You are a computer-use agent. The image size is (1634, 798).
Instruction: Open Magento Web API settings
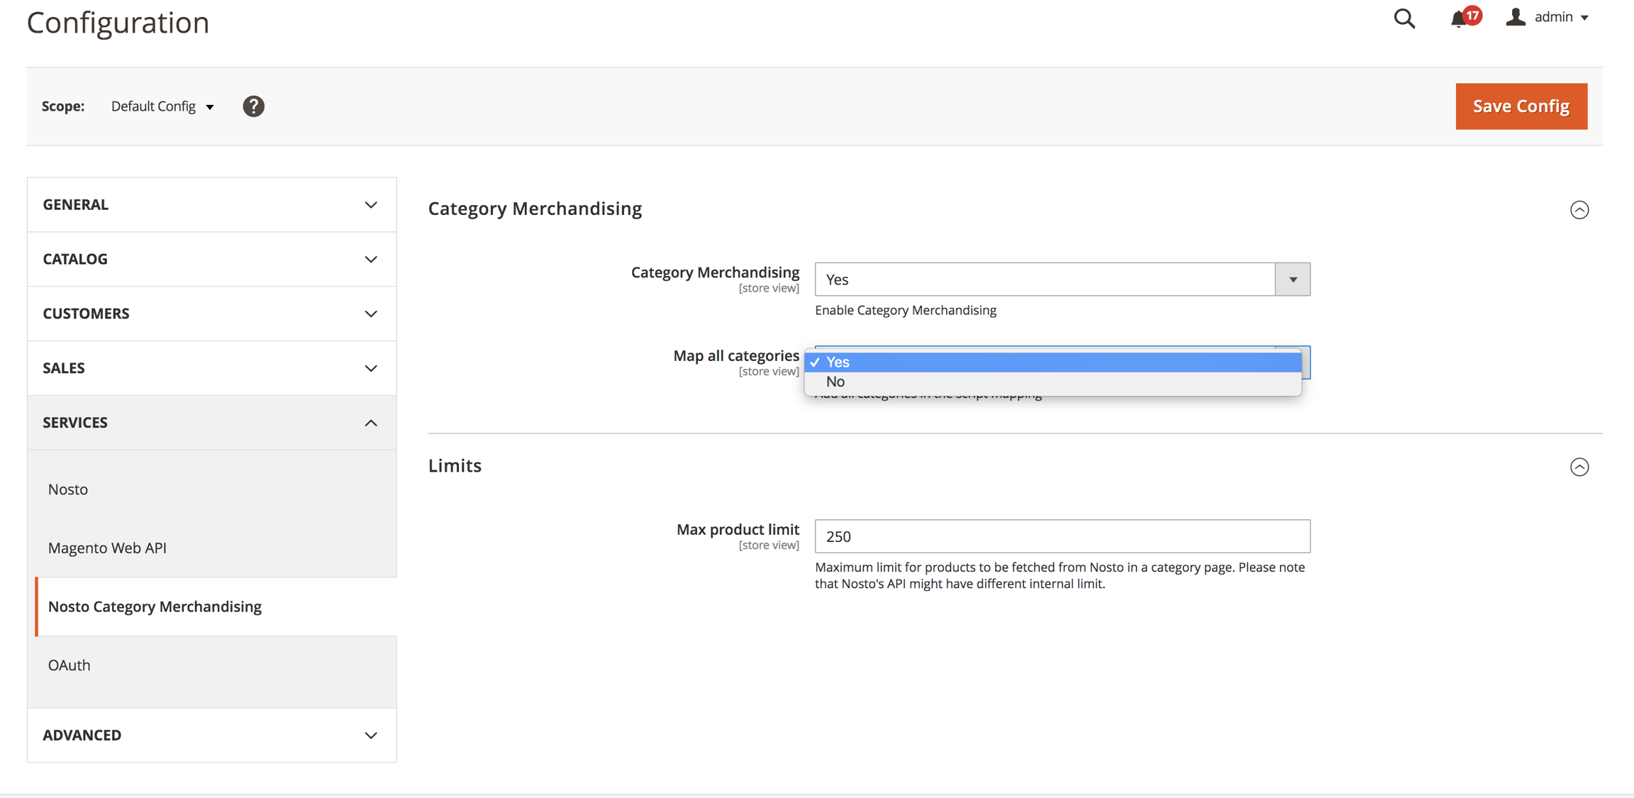point(107,548)
